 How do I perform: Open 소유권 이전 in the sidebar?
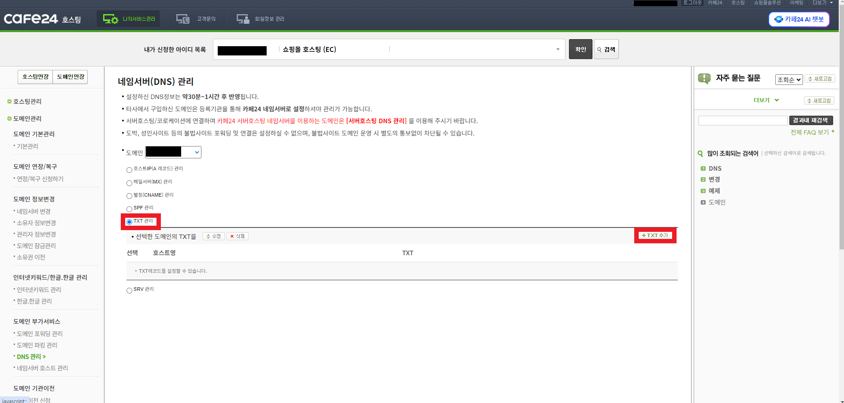point(31,257)
